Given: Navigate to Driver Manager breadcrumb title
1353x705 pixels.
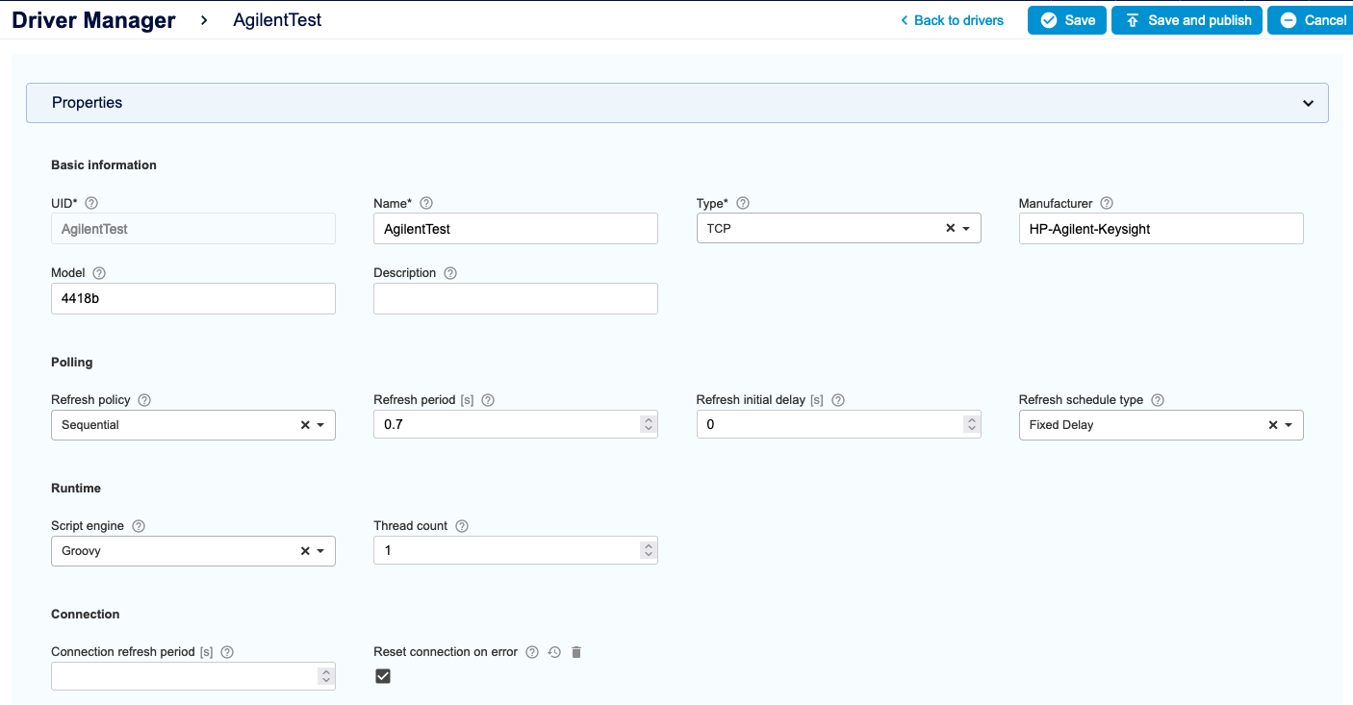Looking at the screenshot, I should (93, 20).
